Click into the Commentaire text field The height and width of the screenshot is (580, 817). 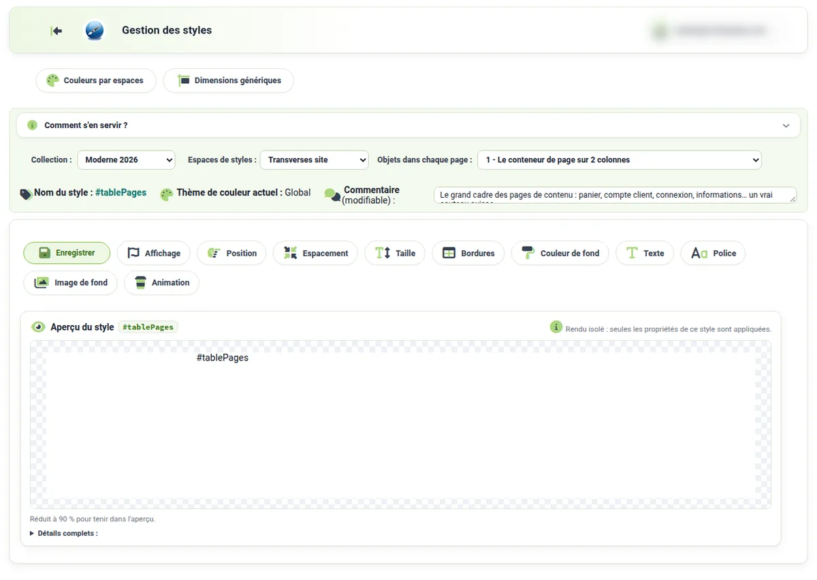point(615,195)
